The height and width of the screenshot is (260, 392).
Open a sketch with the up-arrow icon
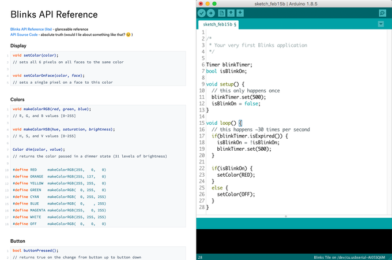point(231,13)
